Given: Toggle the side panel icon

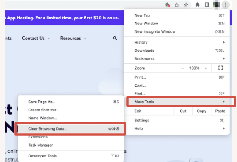Looking at the screenshot, I should tap(207, 5).
